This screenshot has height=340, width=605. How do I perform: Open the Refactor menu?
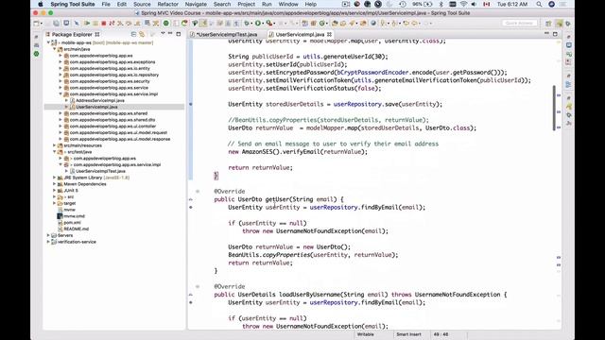[168, 4]
